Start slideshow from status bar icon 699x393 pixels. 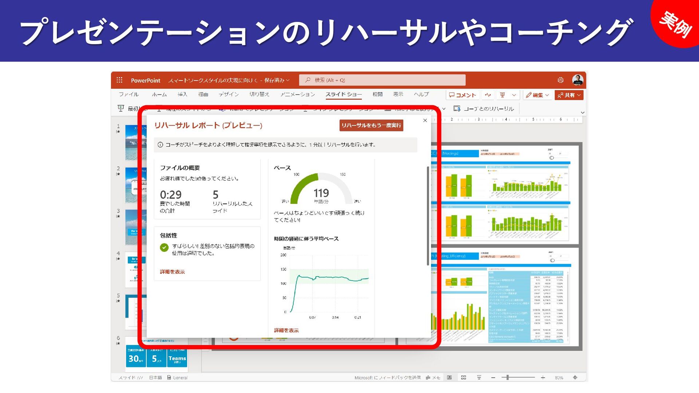coord(479,378)
